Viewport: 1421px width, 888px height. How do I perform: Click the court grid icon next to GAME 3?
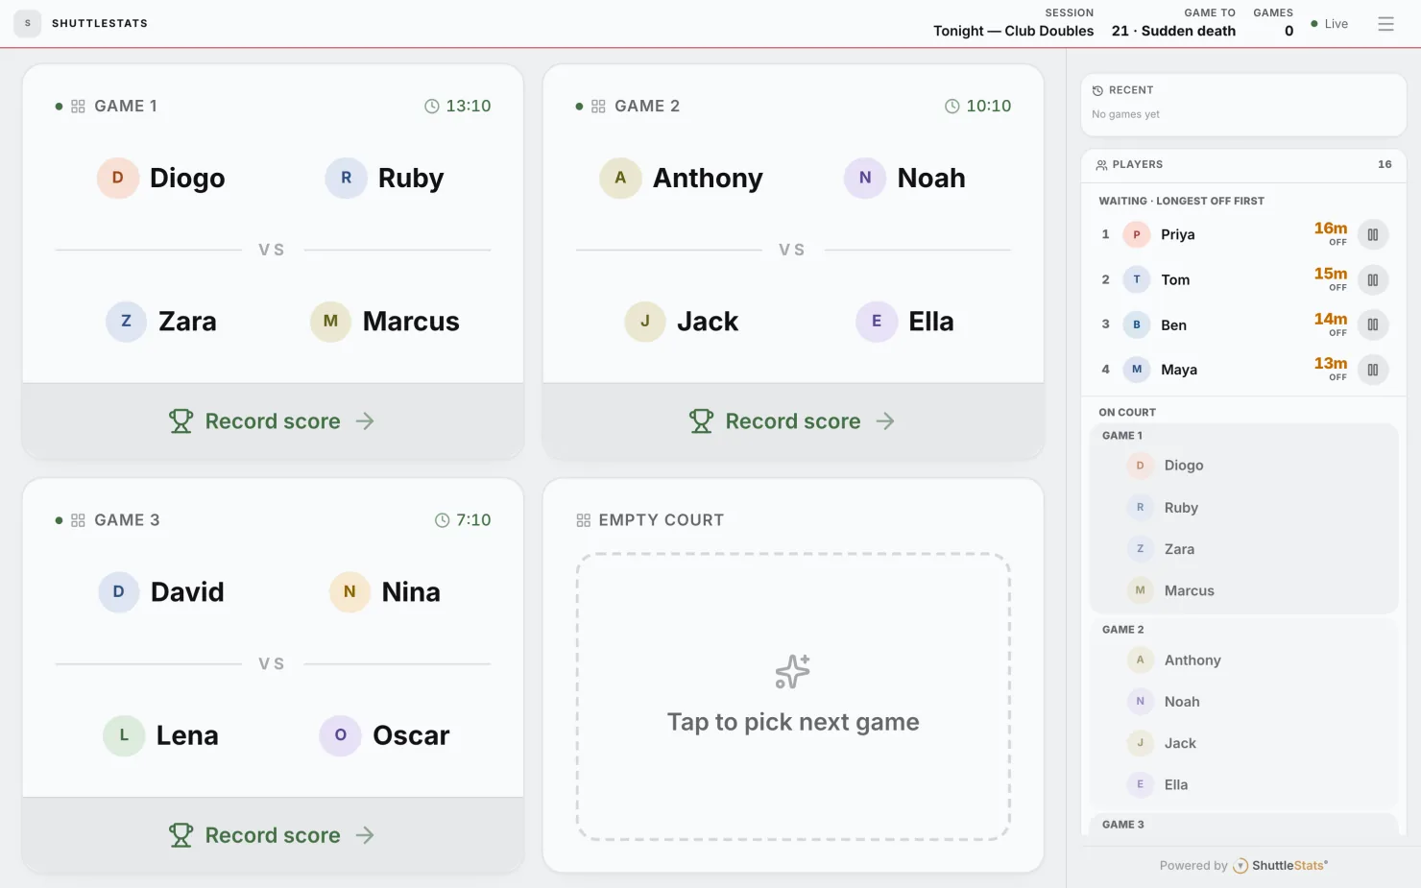78,520
